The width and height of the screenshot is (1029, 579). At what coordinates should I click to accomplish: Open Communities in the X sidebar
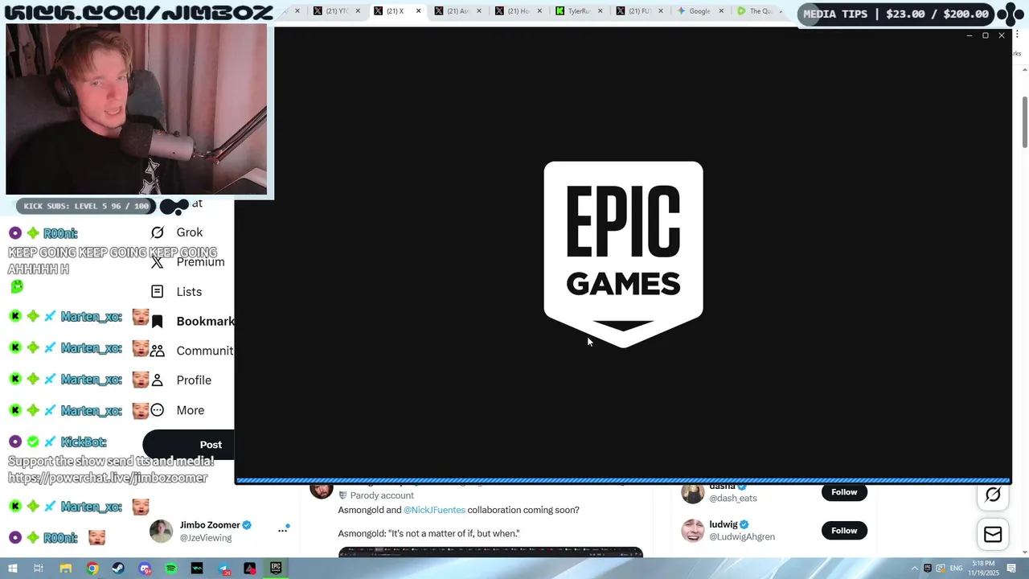coord(192,351)
